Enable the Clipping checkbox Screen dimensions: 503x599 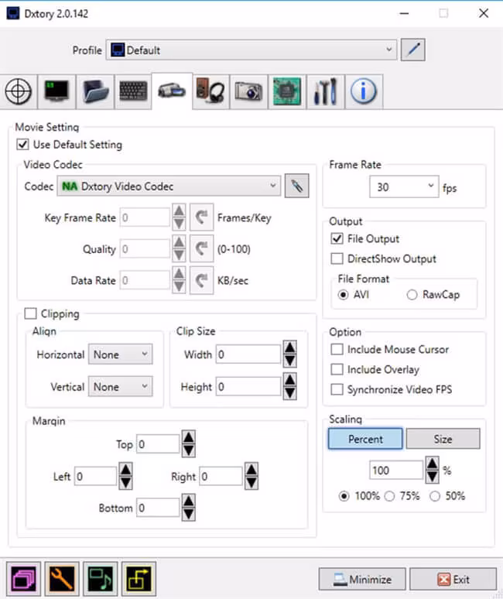[x=30, y=313]
